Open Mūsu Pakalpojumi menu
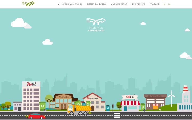 click(x=72, y=5)
